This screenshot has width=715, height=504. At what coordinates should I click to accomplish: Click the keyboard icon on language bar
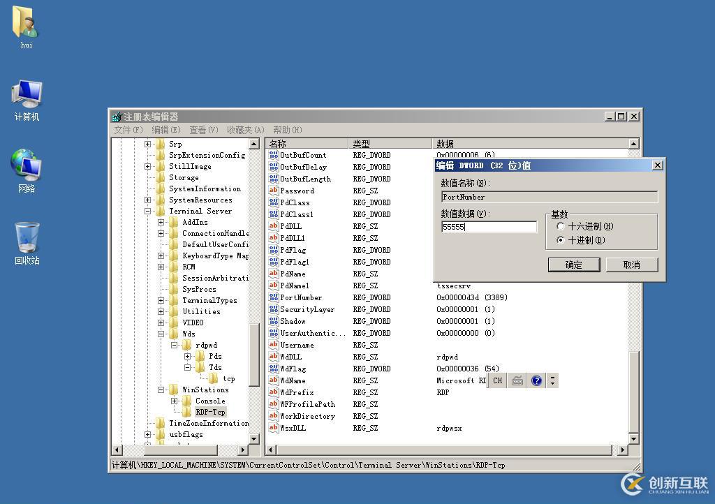(517, 380)
